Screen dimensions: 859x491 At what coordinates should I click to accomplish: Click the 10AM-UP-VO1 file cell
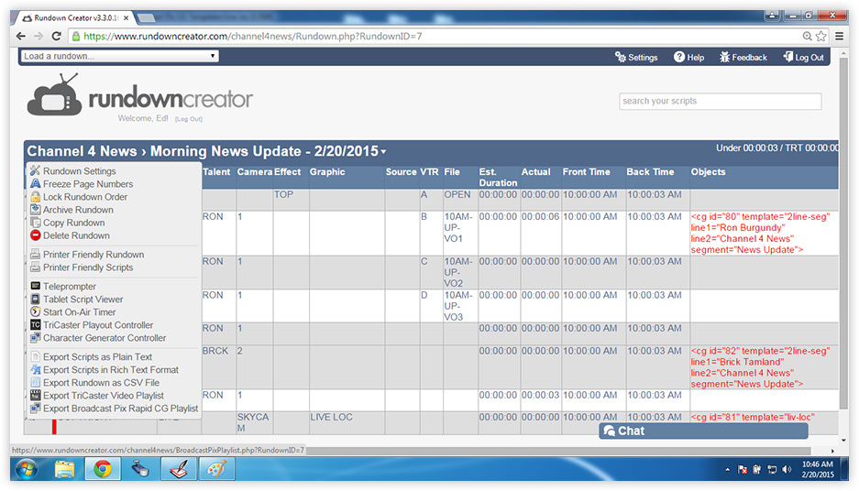tap(460, 234)
